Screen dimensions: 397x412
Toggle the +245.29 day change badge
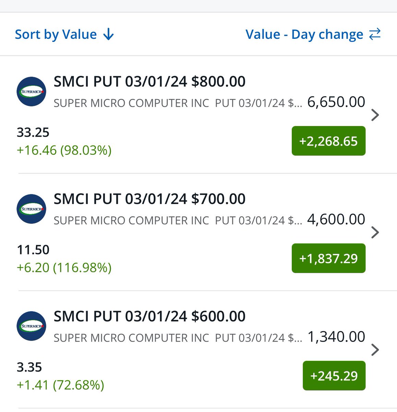coord(334,376)
